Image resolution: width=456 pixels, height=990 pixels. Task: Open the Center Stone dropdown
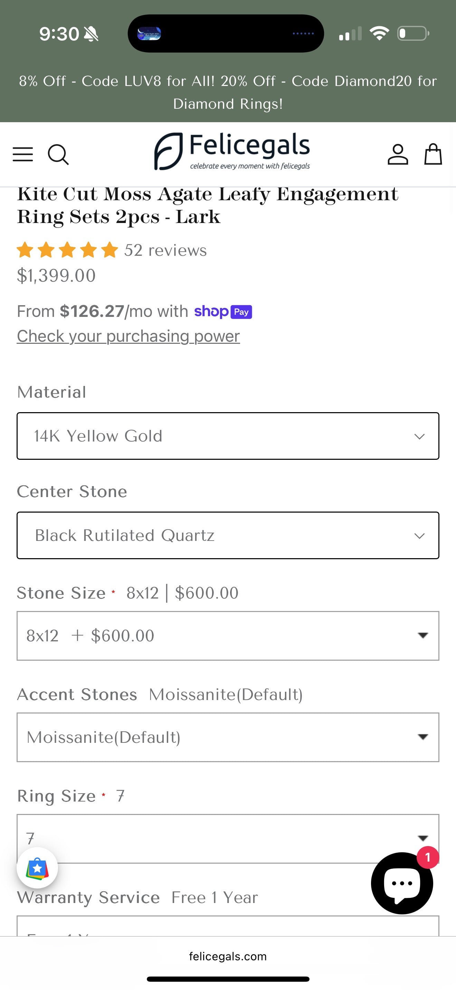(228, 535)
